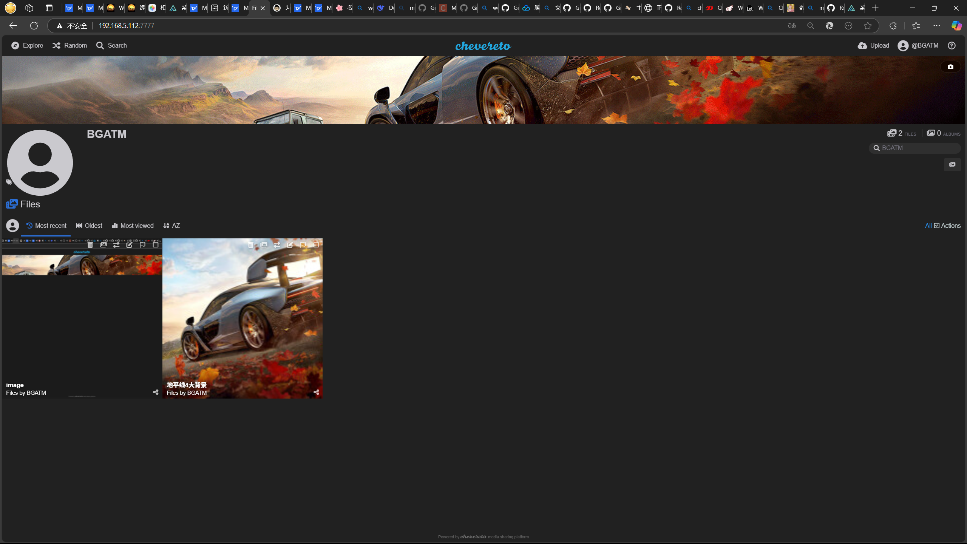Click the delete trash icon on 'image' thumbnail
967x544 pixels.
click(90, 245)
